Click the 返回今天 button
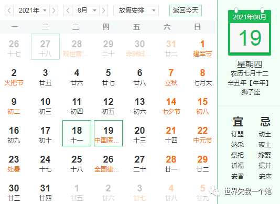The width and height of the screenshot is (280, 204). (x=186, y=10)
